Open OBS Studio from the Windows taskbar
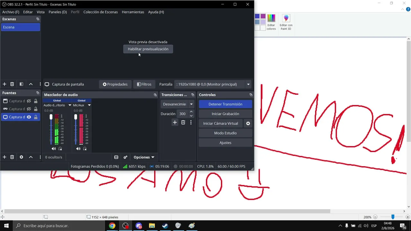The image size is (411, 231). pyautogui.click(x=125, y=226)
